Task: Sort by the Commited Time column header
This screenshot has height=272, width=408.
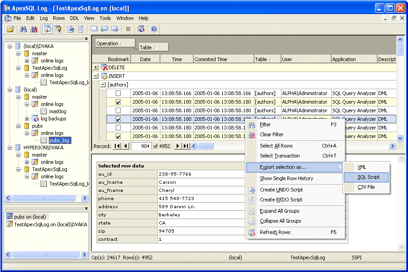Action: click(224, 59)
